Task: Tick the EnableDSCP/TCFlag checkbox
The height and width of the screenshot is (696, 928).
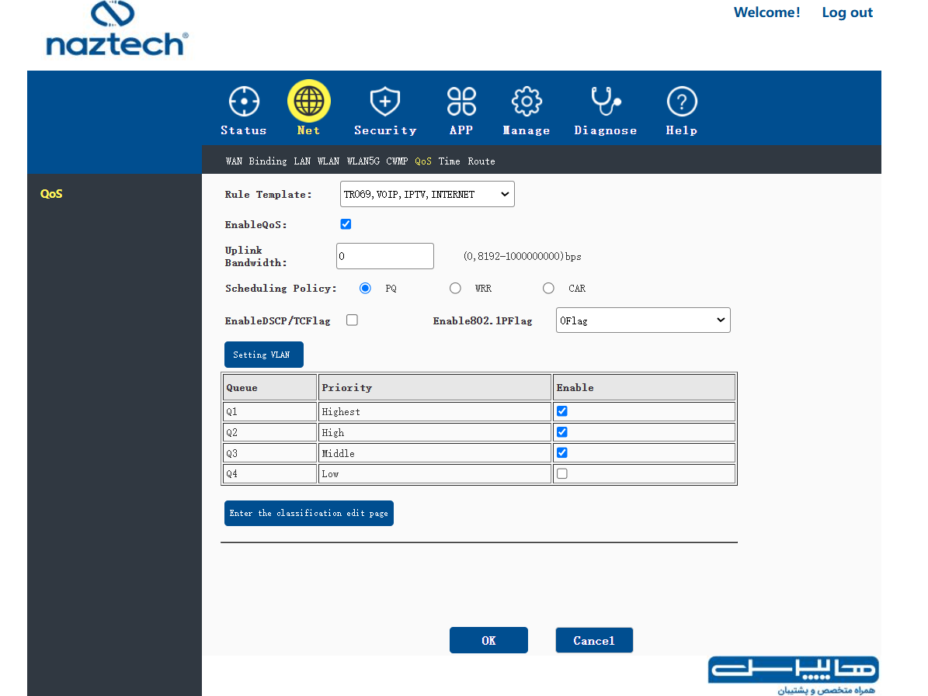Action: (352, 320)
